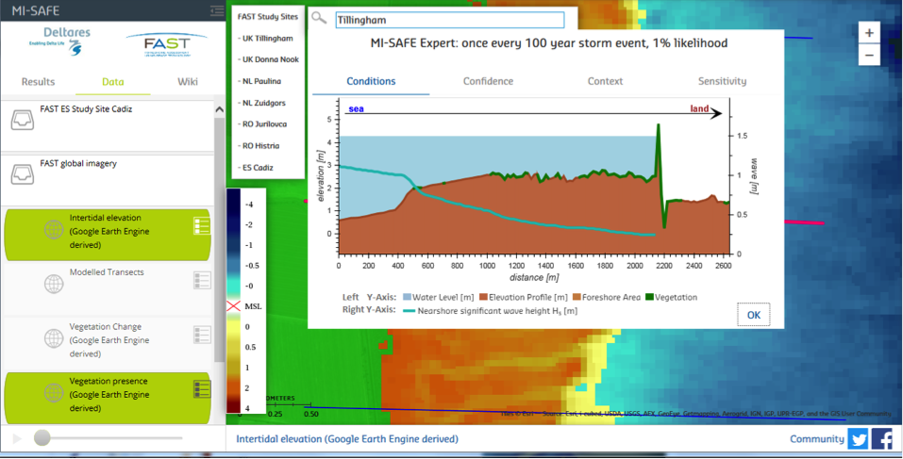Click the Vegetation legend swatch
Image resolution: width=903 pixels, height=459 pixels.
[x=649, y=298]
